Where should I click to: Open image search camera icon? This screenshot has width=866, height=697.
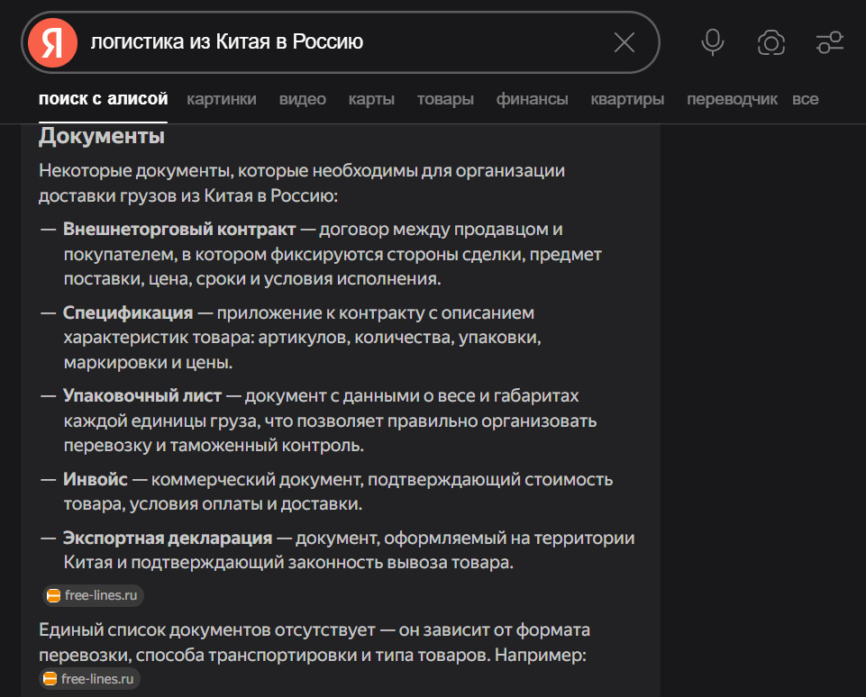(x=770, y=42)
